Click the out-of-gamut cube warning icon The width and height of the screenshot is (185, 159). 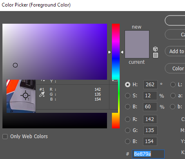click(x=155, y=49)
